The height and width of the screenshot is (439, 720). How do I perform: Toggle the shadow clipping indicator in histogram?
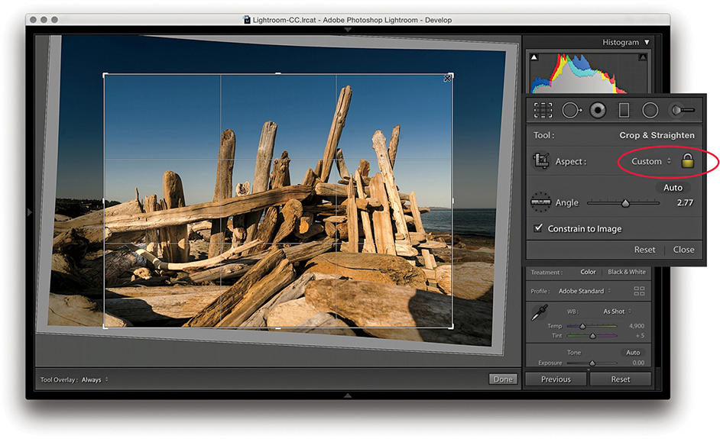coord(534,58)
